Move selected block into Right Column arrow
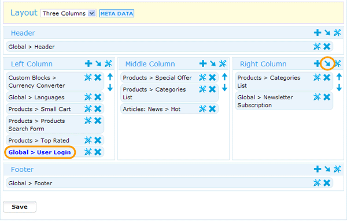347x221 pixels. tap(327, 63)
